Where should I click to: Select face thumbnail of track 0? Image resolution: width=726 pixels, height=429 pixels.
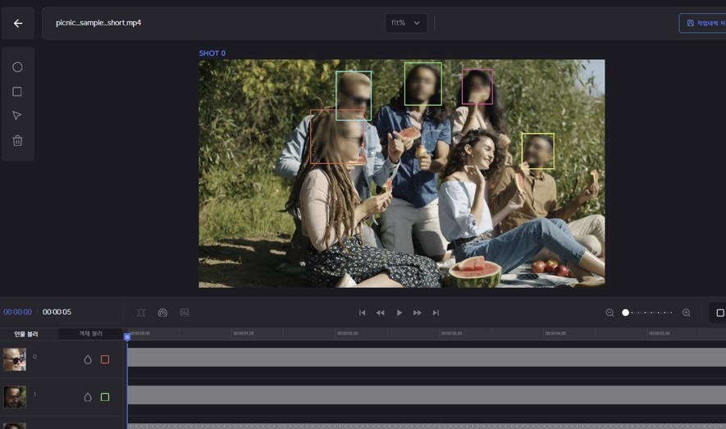pyautogui.click(x=15, y=359)
